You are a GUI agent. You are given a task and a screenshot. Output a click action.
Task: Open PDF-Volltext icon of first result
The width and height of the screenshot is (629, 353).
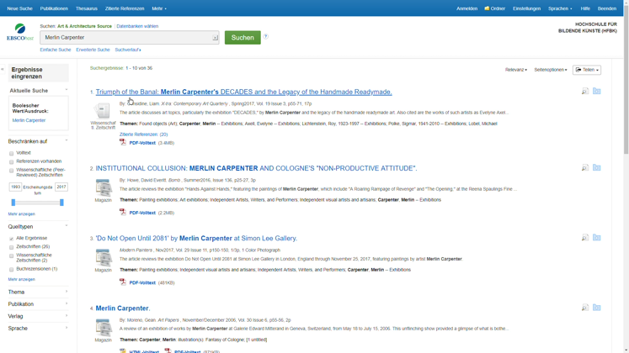(123, 143)
